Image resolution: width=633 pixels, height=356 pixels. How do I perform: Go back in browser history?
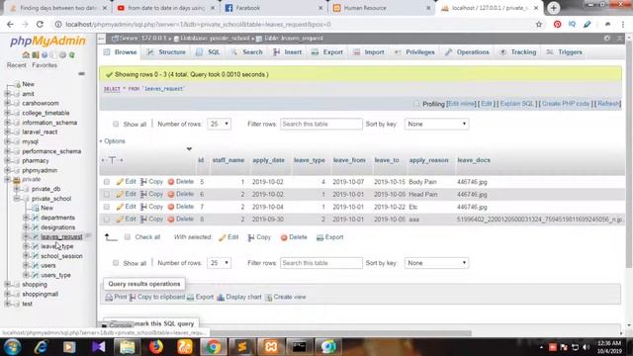10,24
